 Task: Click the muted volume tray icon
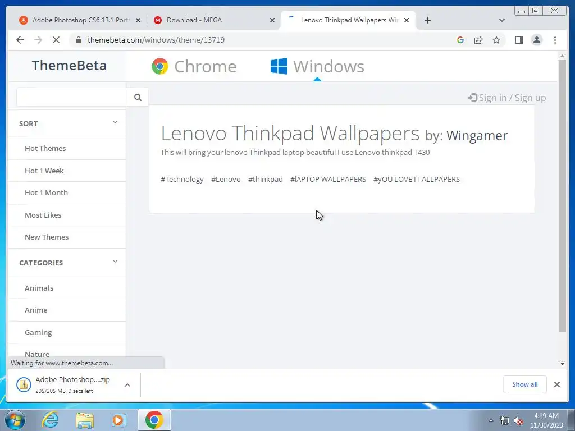(x=518, y=420)
